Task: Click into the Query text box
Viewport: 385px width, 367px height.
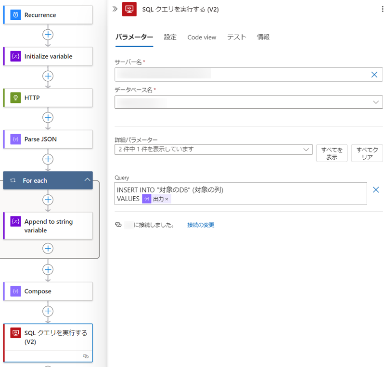Action: [241, 193]
